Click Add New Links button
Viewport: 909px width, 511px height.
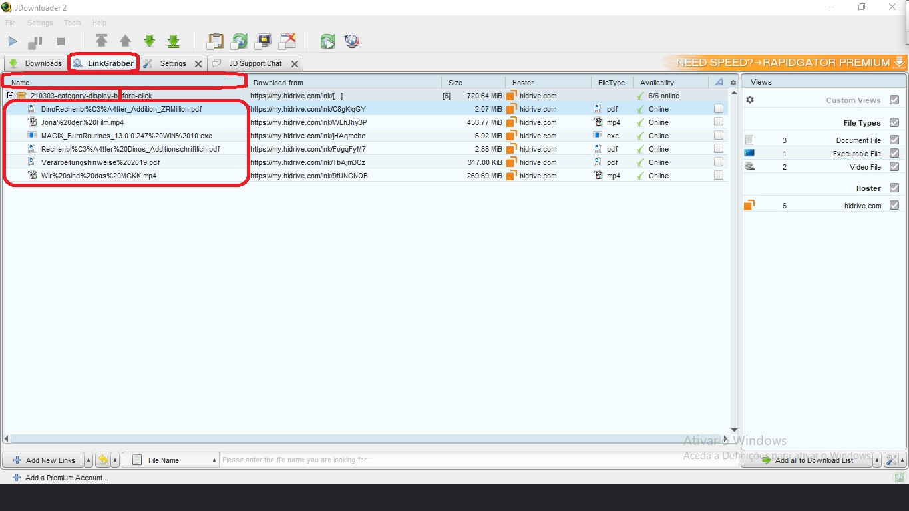click(x=43, y=460)
